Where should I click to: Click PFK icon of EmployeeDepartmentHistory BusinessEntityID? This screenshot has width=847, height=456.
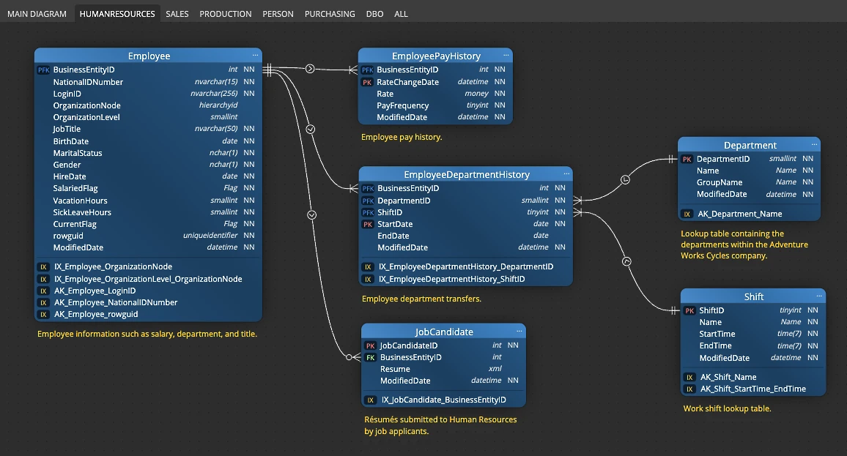point(368,188)
